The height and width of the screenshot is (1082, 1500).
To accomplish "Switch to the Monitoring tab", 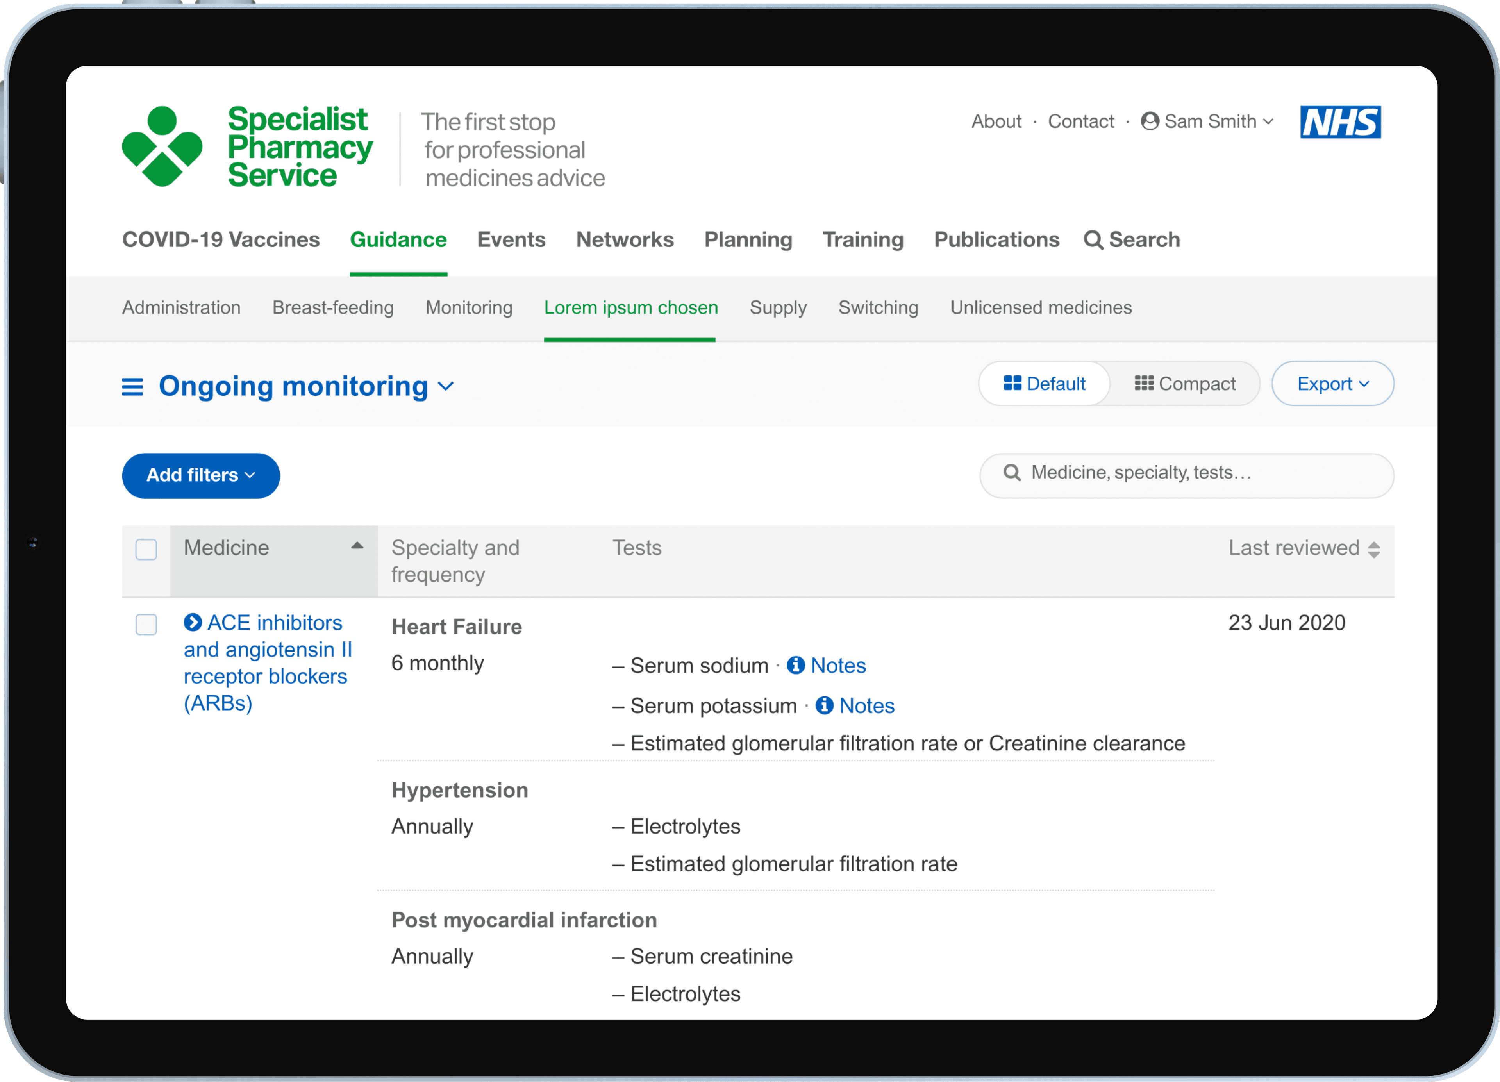I will (x=469, y=307).
